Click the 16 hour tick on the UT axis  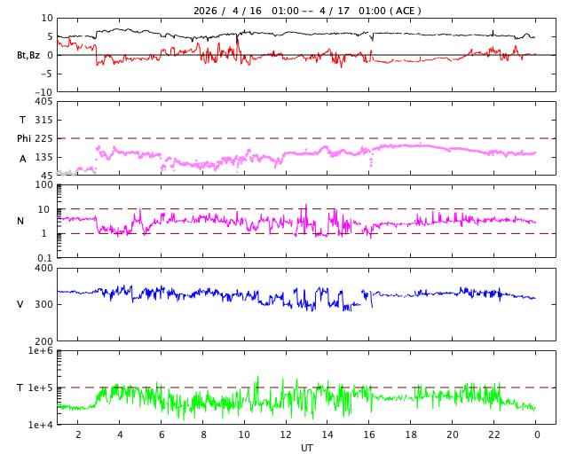[x=369, y=435]
